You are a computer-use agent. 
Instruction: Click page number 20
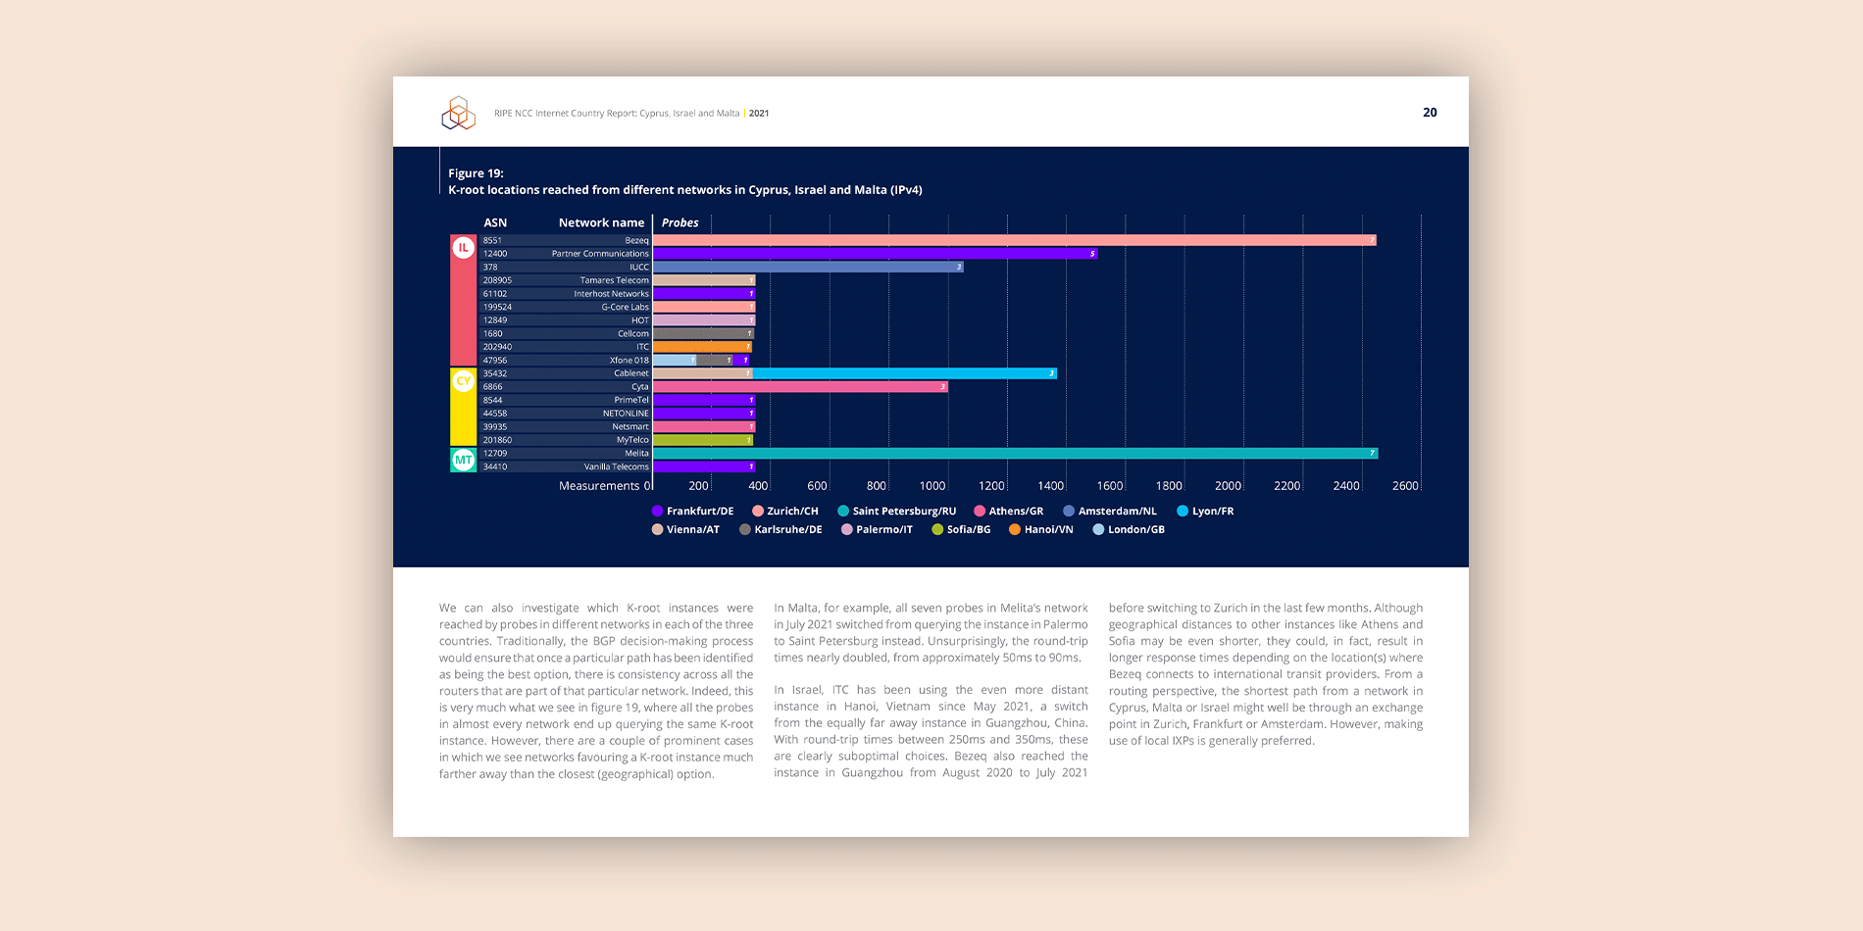click(x=1430, y=113)
